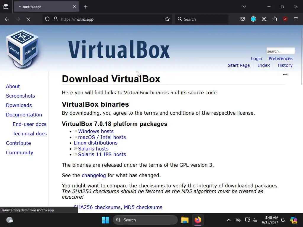Toggle page width with the double arrow icon
The width and height of the screenshot is (303, 227).
[x=285, y=74]
